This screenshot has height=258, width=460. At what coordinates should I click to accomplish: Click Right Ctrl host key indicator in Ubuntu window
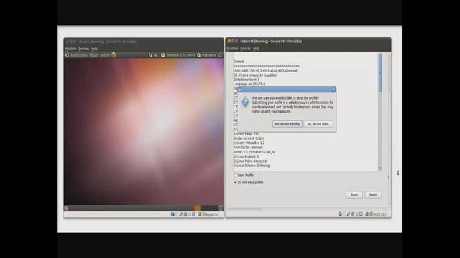tap(212, 215)
